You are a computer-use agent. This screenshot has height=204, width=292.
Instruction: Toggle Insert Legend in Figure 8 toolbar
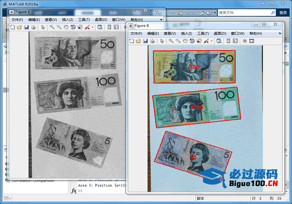pos(235,41)
